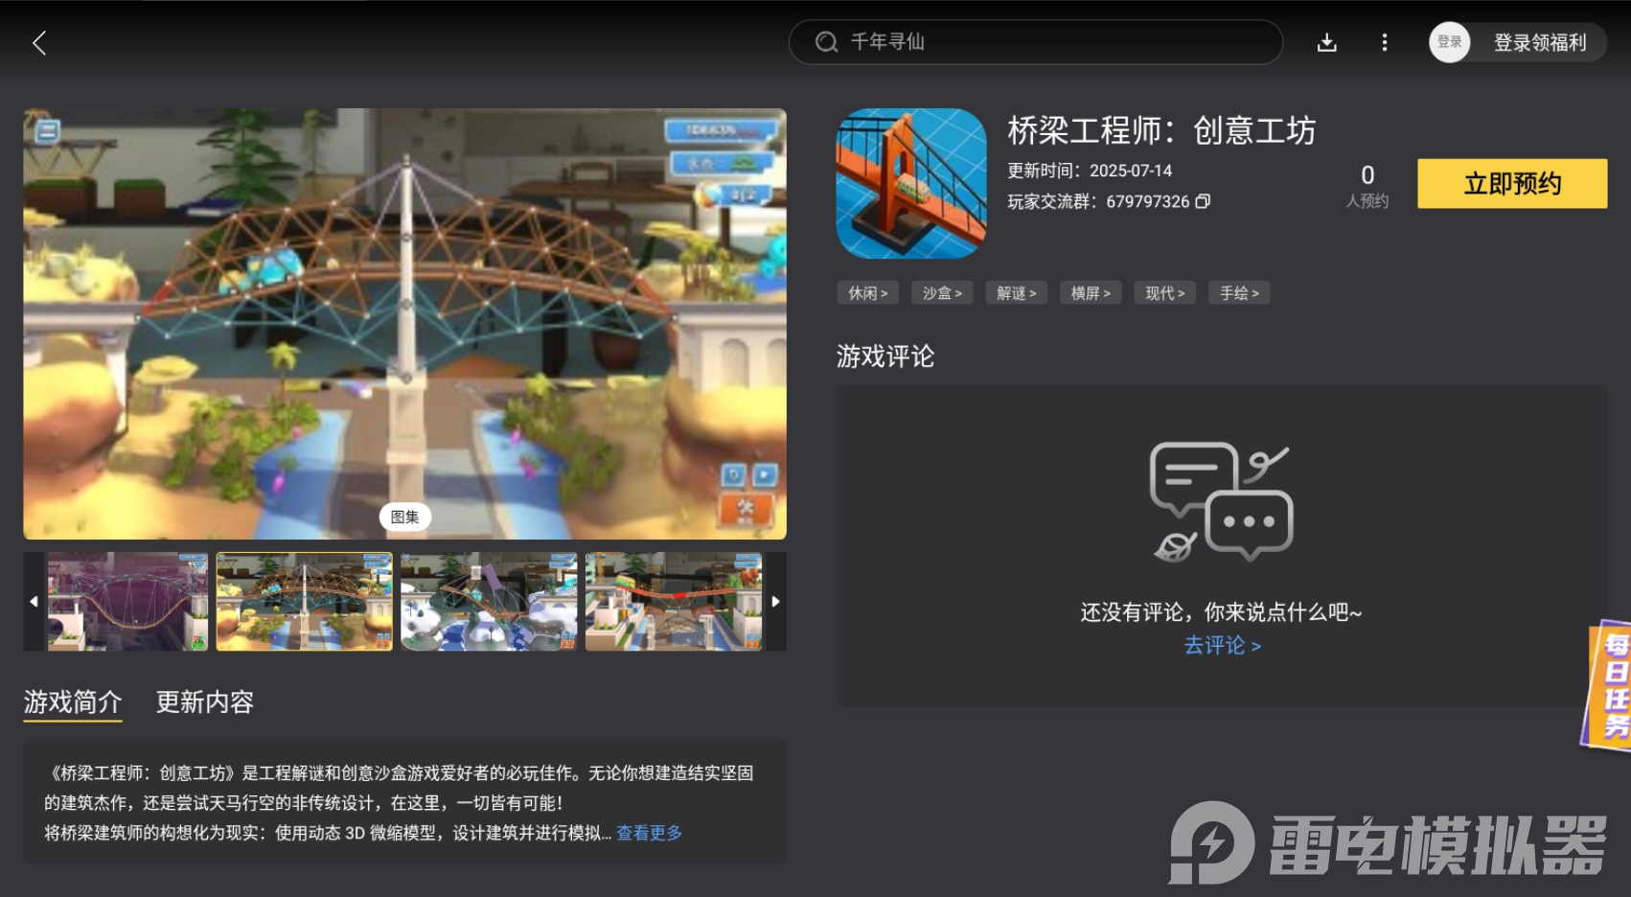Image resolution: width=1631 pixels, height=897 pixels.
Task: Click the game title 桥梁工程师: 创意工坊
Action: [1161, 130]
